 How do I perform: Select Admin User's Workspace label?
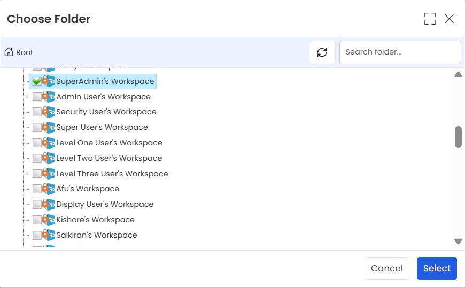103,97
